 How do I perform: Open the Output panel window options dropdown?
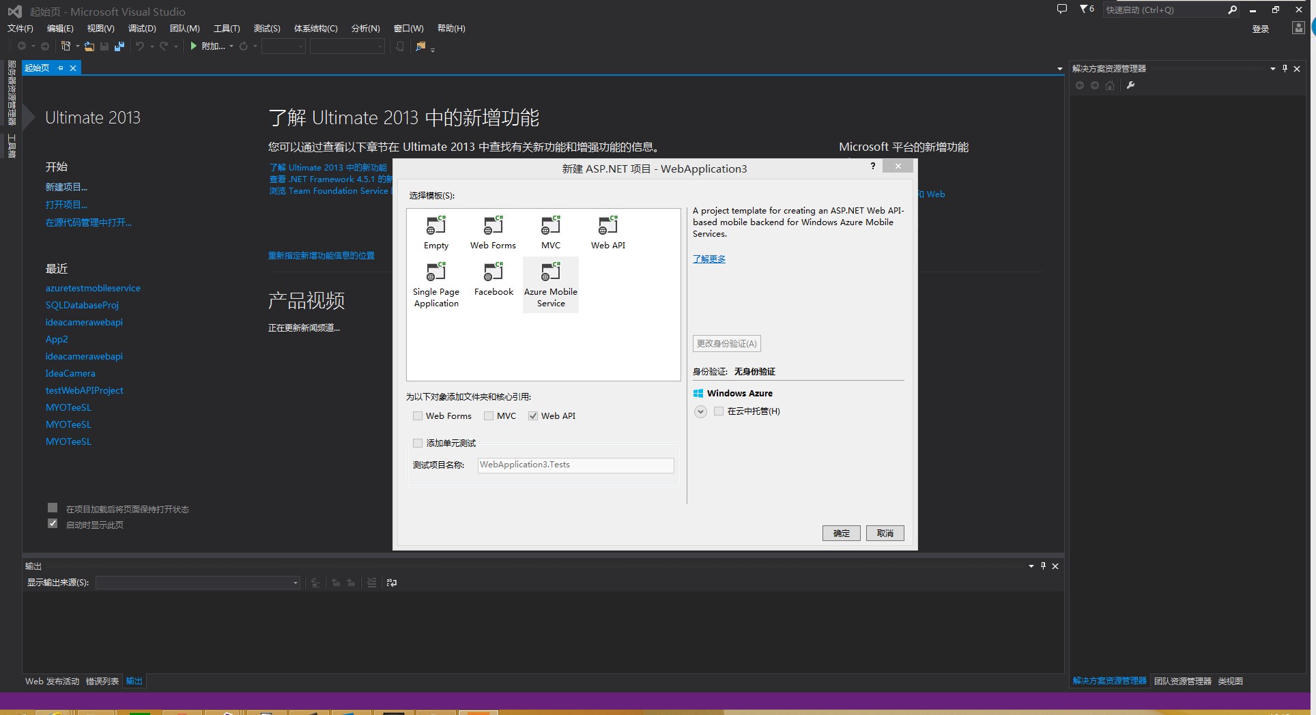[1031, 566]
